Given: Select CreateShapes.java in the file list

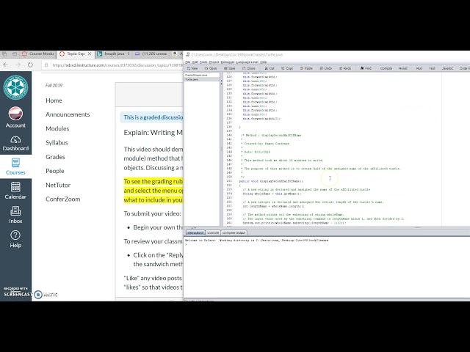Looking at the screenshot, I should tap(202, 75).
